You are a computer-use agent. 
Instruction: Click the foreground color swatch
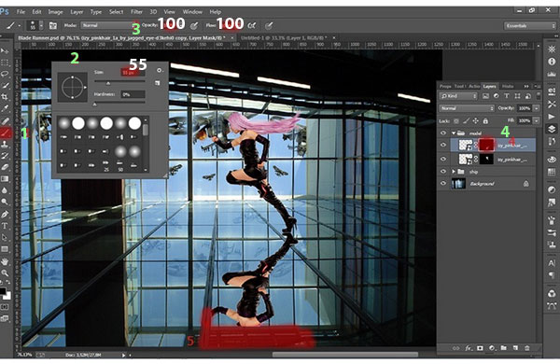pos(3,291)
